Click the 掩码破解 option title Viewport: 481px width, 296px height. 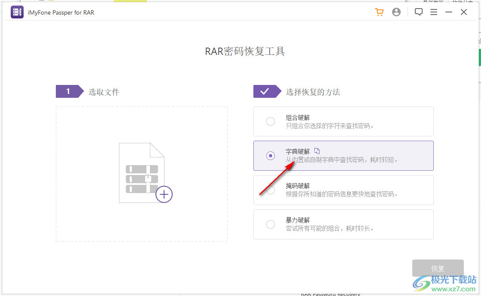pos(298,186)
